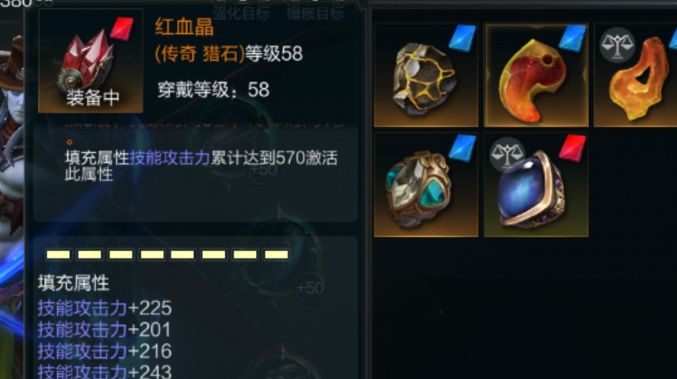Image resolution: width=677 pixels, height=379 pixels.
Task: Click the cracked gold-veined stone item
Action: tap(426, 75)
